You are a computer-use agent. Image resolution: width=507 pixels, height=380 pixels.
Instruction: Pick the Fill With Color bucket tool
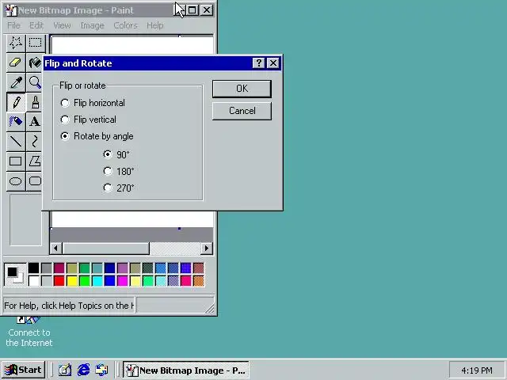(x=34, y=63)
